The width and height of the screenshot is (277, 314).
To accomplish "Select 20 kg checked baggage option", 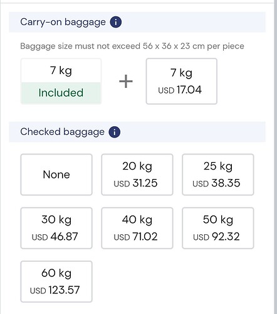I will [137, 175].
